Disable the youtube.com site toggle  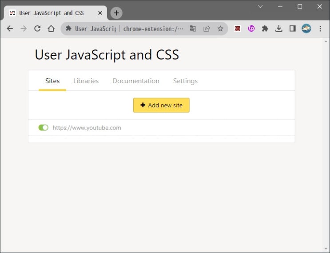point(43,128)
